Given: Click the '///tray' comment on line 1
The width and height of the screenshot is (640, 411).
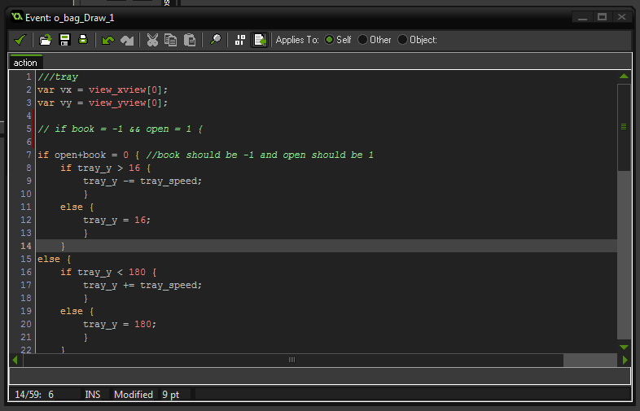Looking at the screenshot, I should pos(58,77).
